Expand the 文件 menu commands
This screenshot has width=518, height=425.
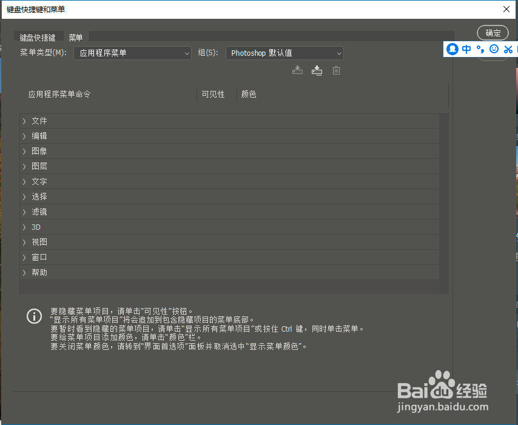pyautogui.click(x=39, y=121)
